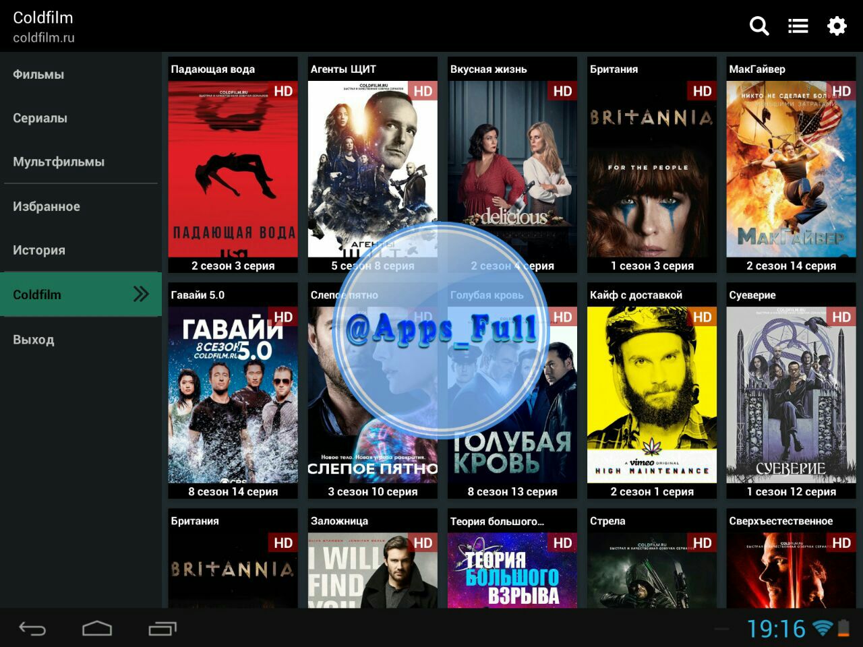Click the '3 сезон 10 серия' caption
The width and height of the screenshot is (863, 647).
(373, 491)
